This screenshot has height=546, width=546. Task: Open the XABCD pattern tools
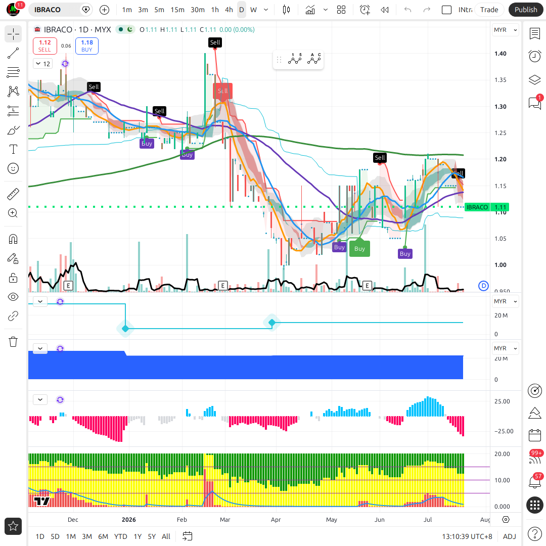click(x=13, y=92)
